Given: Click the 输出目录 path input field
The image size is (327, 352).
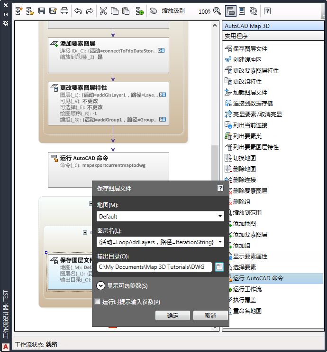Looking at the screenshot, I should [154, 266].
